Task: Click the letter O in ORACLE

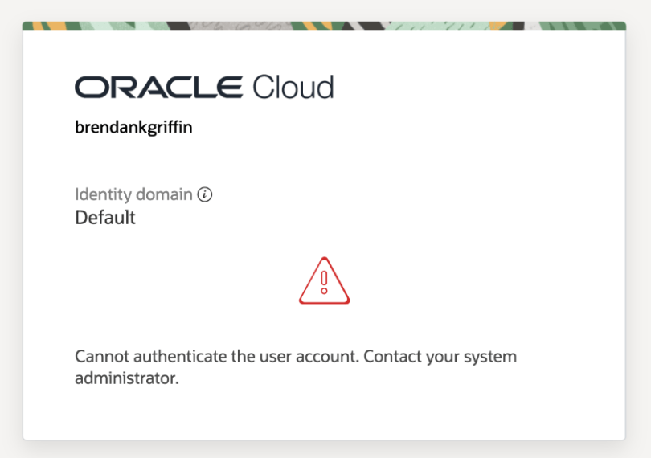Action: pyautogui.click(x=88, y=87)
